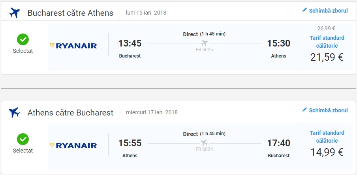357x175 pixels.
Task: Select the 21,59 € standard fare
Action: point(326,57)
